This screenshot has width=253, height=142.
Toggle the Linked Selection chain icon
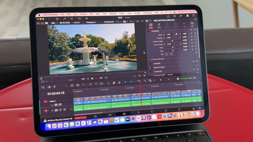114,83
